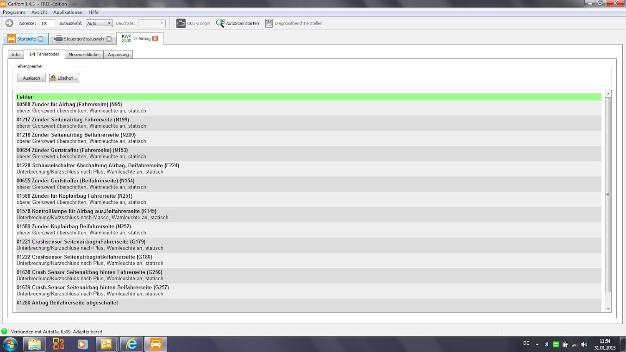Viewport: 626px width, 352px height.
Task: Close the Steuergeräteauswahl tab
Action: (109, 39)
